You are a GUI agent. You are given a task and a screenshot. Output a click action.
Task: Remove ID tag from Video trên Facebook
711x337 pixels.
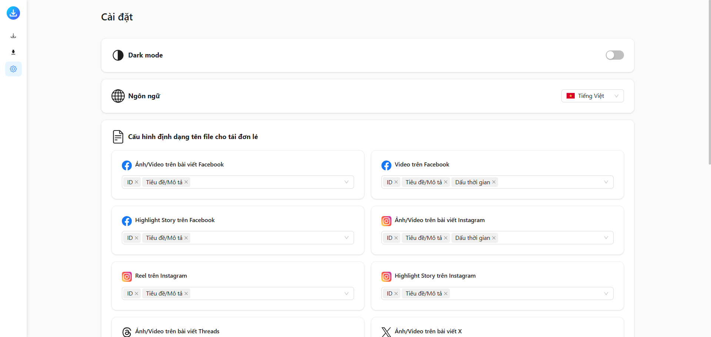pos(396,182)
